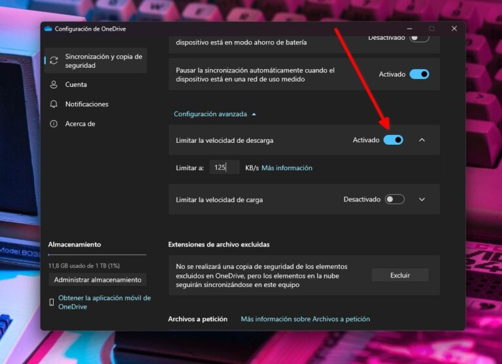Open Más información link beside KB/s

pyautogui.click(x=287, y=168)
